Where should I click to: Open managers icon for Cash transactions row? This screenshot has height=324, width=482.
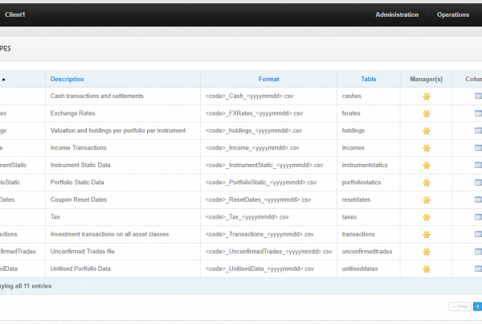[x=426, y=96]
